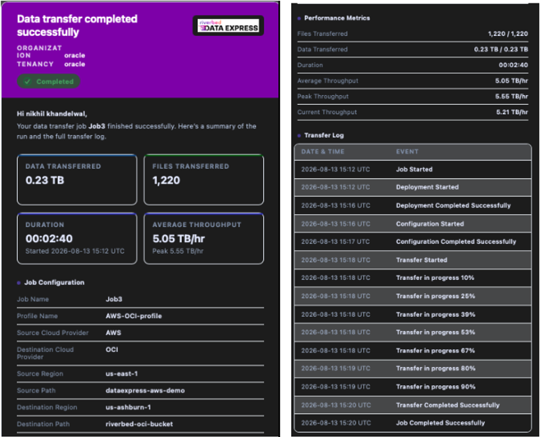Select the Transfer Started log row
The height and width of the screenshot is (437, 540).
pyautogui.click(x=413, y=260)
